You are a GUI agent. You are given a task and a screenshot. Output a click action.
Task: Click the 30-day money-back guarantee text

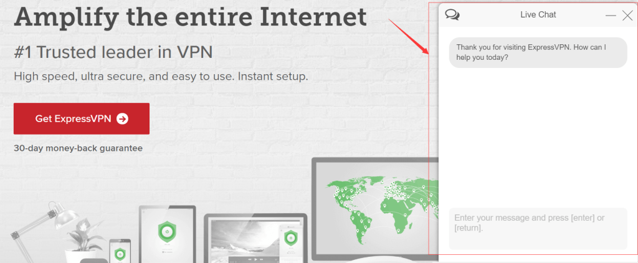click(78, 148)
